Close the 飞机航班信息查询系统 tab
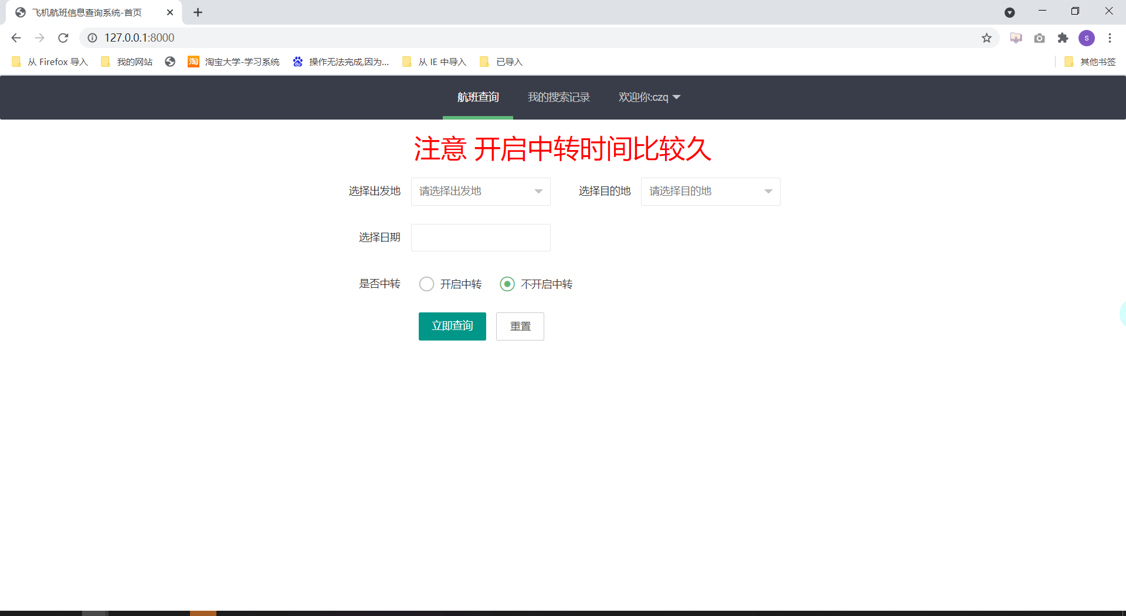The height and width of the screenshot is (616, 1126). [170, 12]
